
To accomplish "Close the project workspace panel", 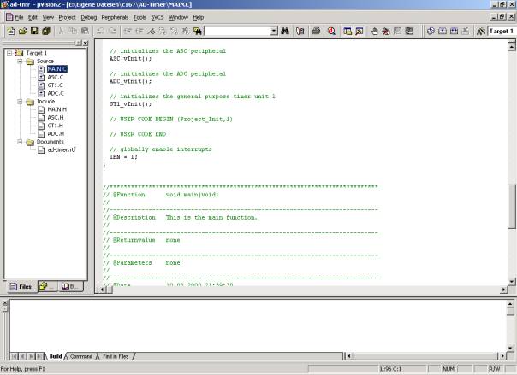I will [86, 43].
